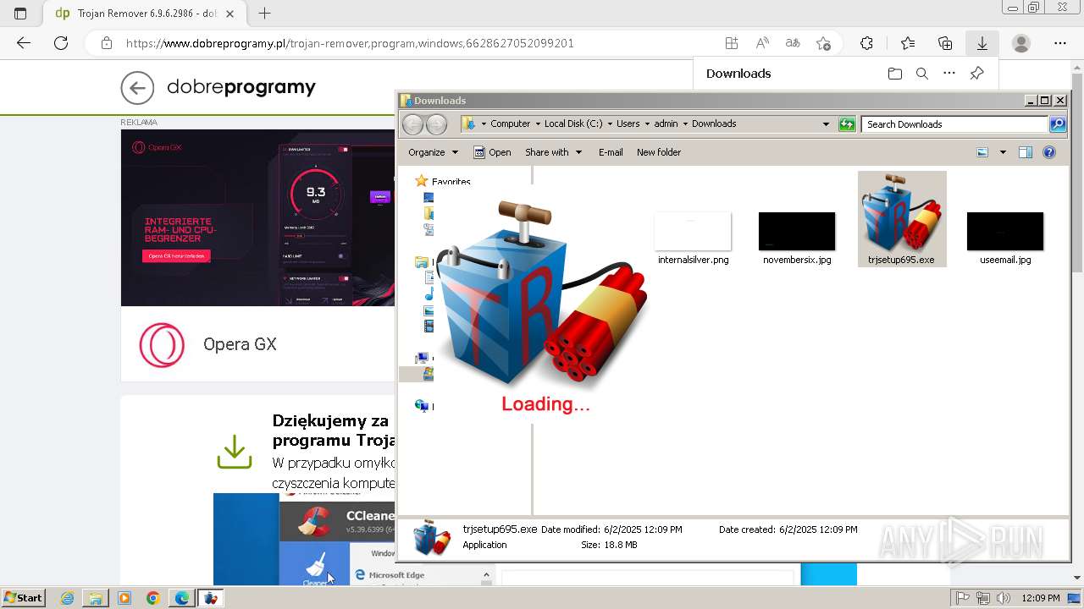Select the admin breadcrumb segment

(x=666, y=123)
